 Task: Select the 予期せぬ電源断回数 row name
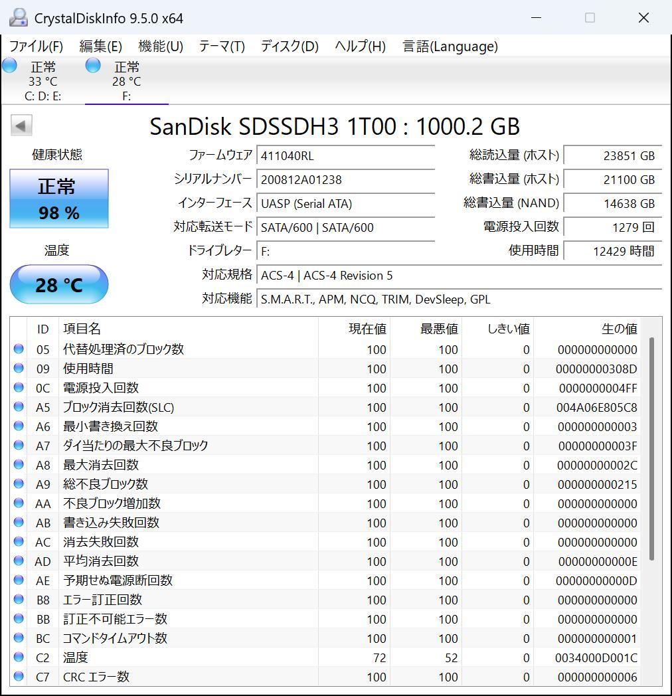click(118, 580)
